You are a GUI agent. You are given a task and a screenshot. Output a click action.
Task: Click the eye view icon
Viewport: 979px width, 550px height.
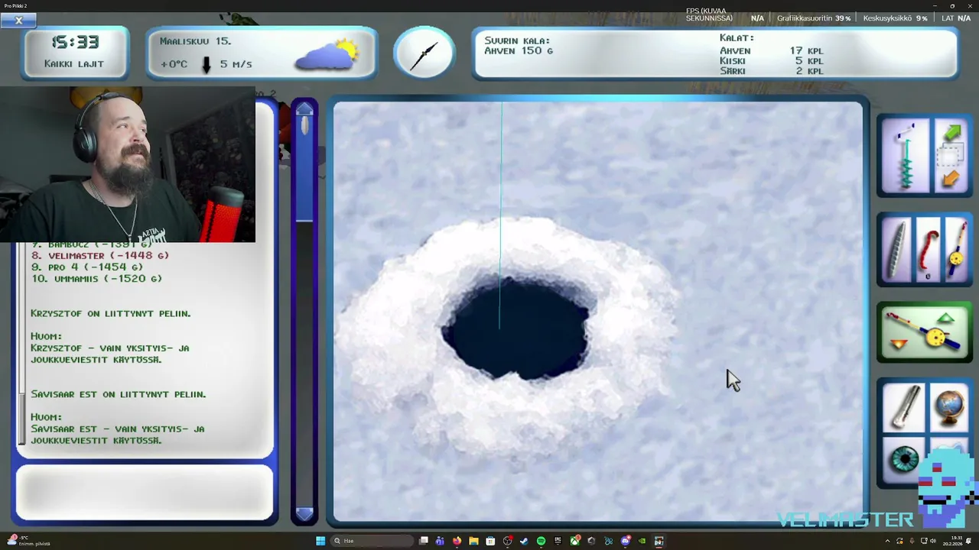903,459
